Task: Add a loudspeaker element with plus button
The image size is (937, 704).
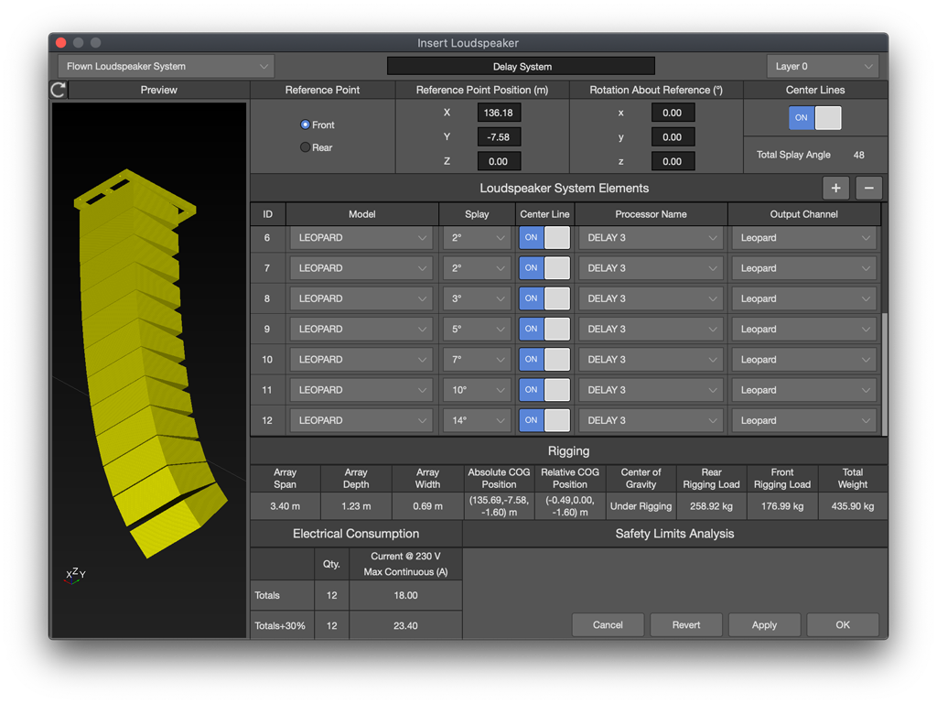Action: 835,188
